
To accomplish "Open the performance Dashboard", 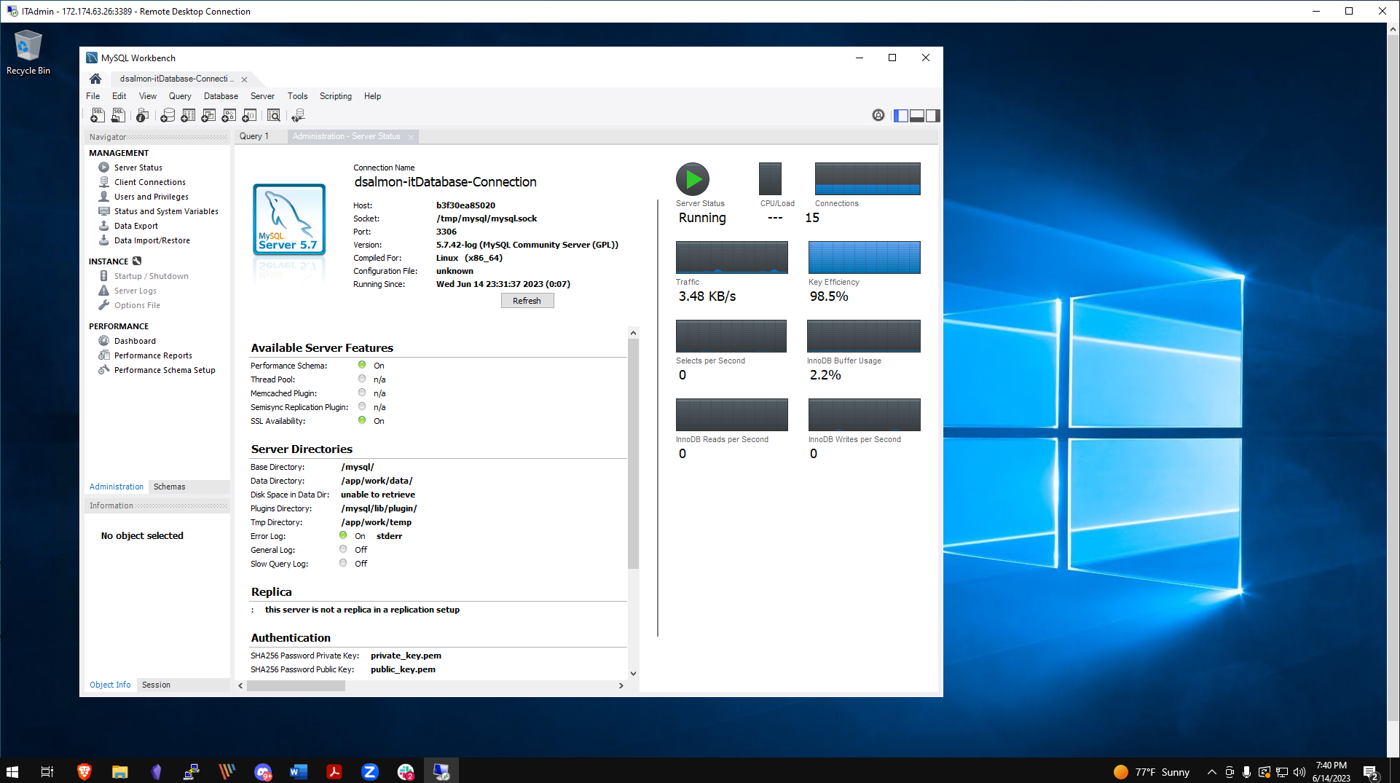I will [135, 341].
